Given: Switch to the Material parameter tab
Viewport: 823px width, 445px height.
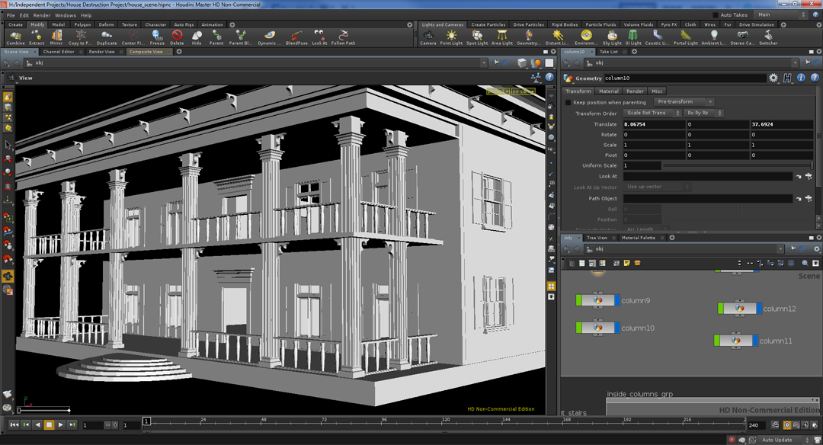Looking at the screenshot, I should tap(608, 91).
